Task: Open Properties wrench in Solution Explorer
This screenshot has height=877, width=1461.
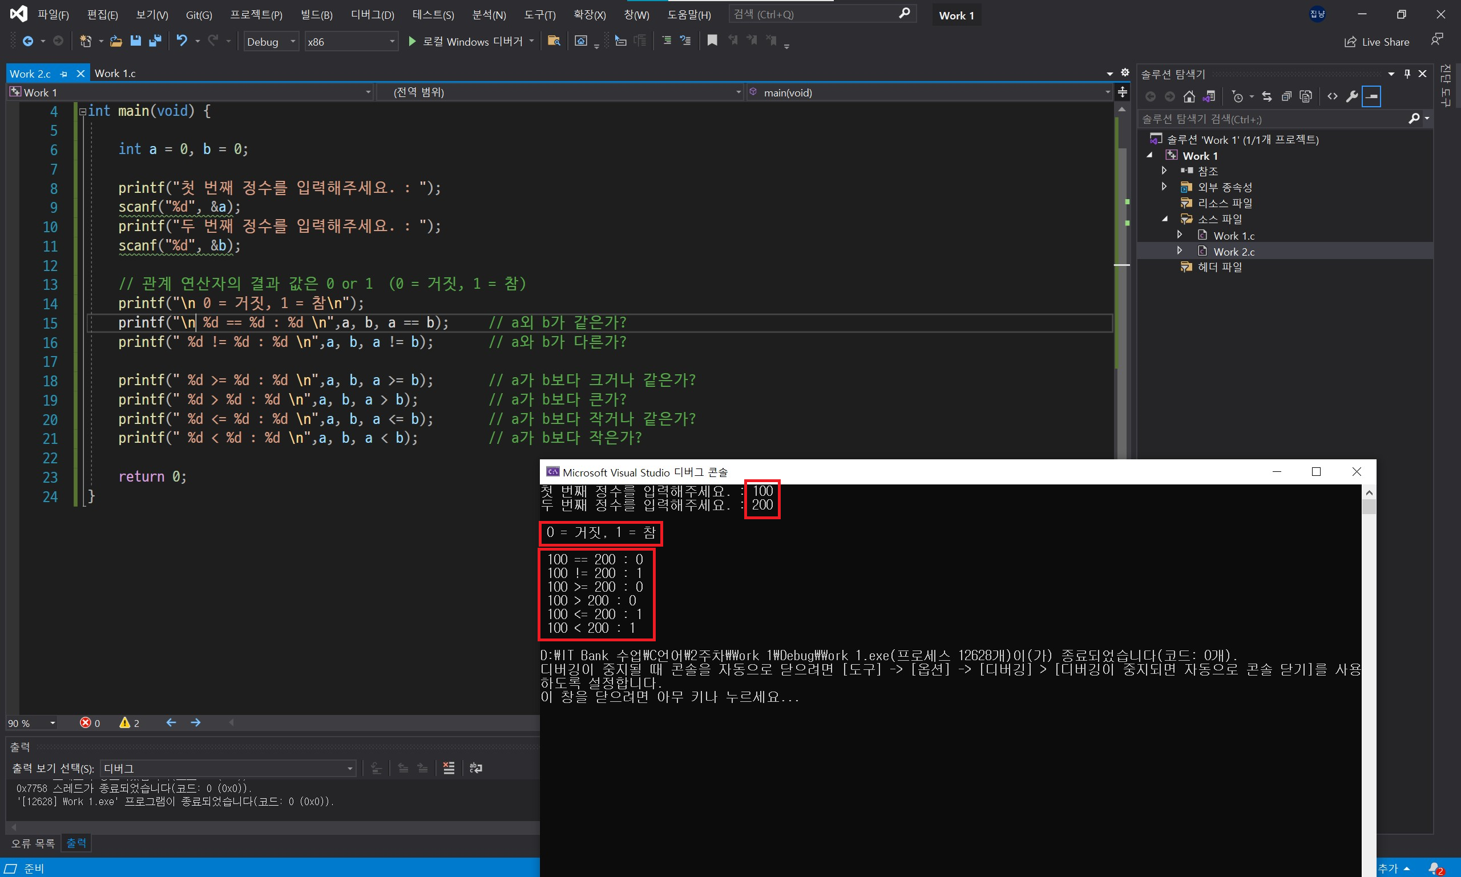Action: [1351, 96]
